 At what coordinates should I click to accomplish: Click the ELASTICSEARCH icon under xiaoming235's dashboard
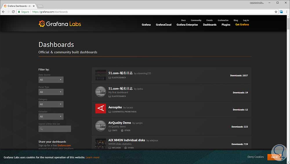[110, 78]
